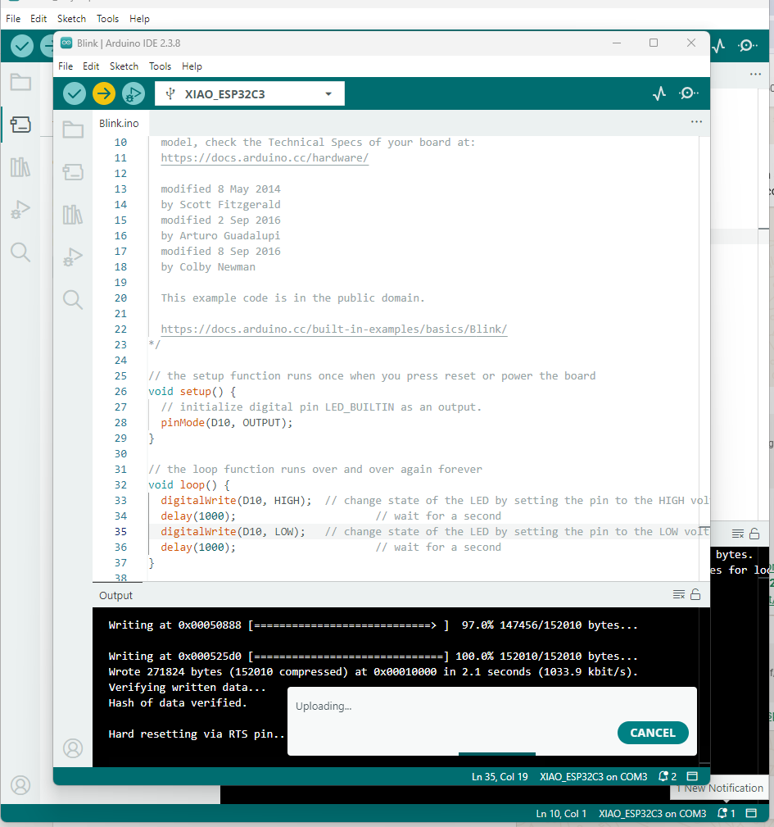Open Sketchbook folder in background window sidebar
774x827 pixels.
click(20, 82)
